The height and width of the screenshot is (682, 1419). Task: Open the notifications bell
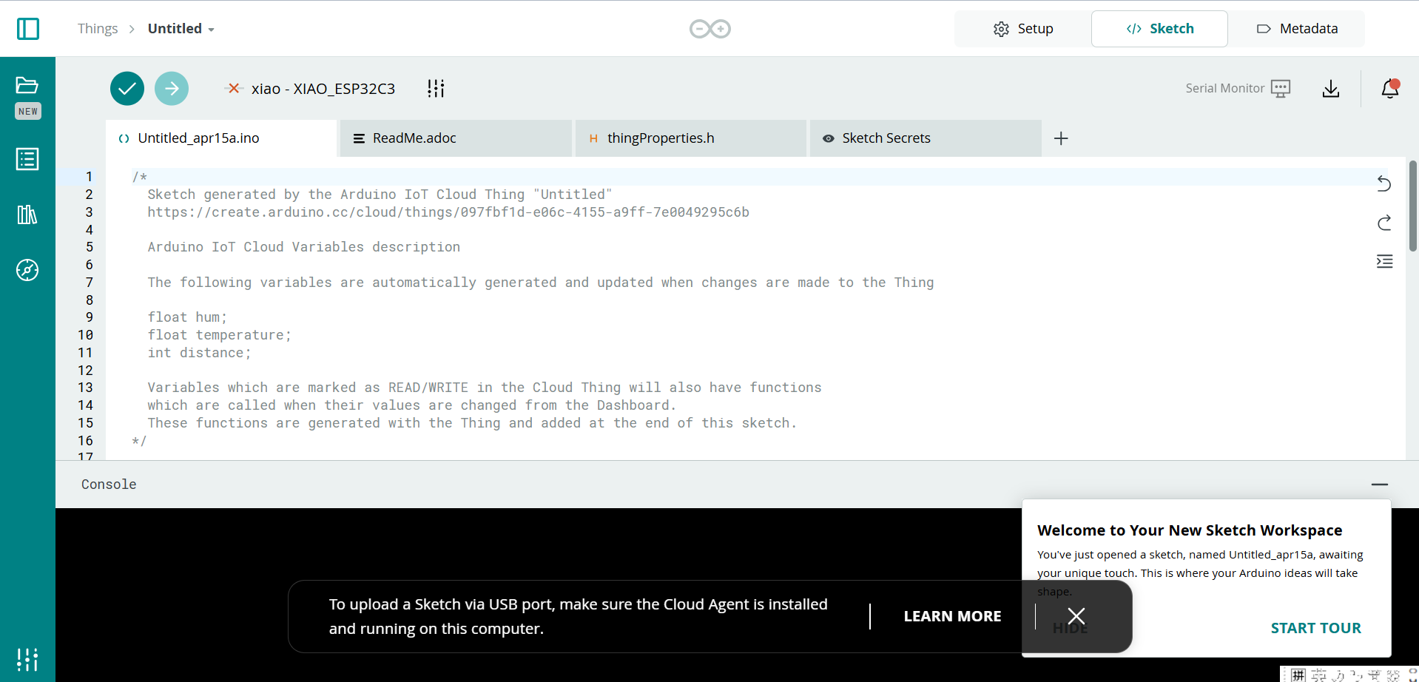pos(1390,89)
